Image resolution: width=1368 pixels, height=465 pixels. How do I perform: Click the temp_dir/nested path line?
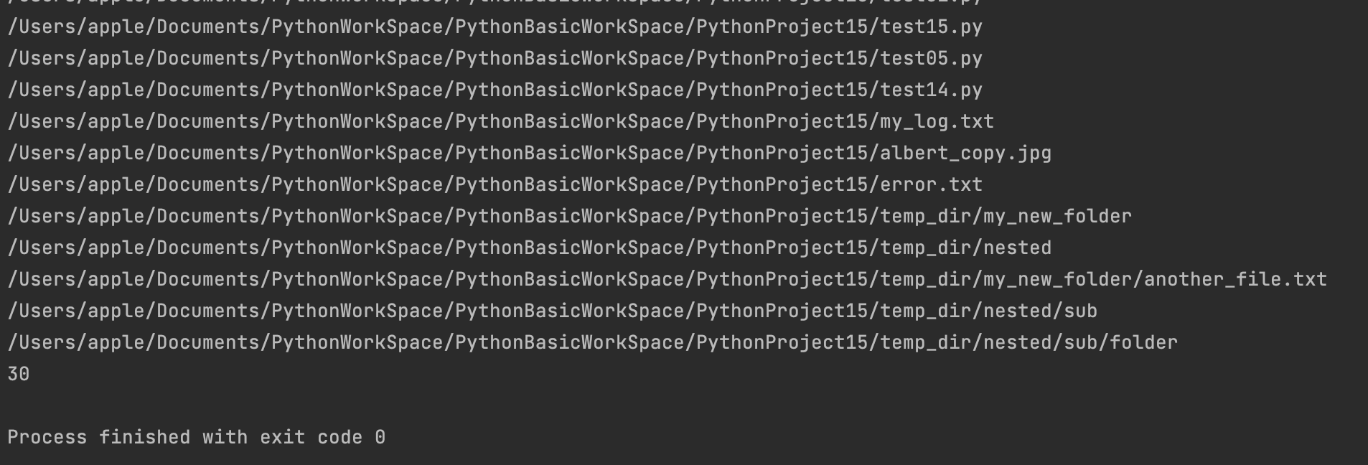(529, 248)
